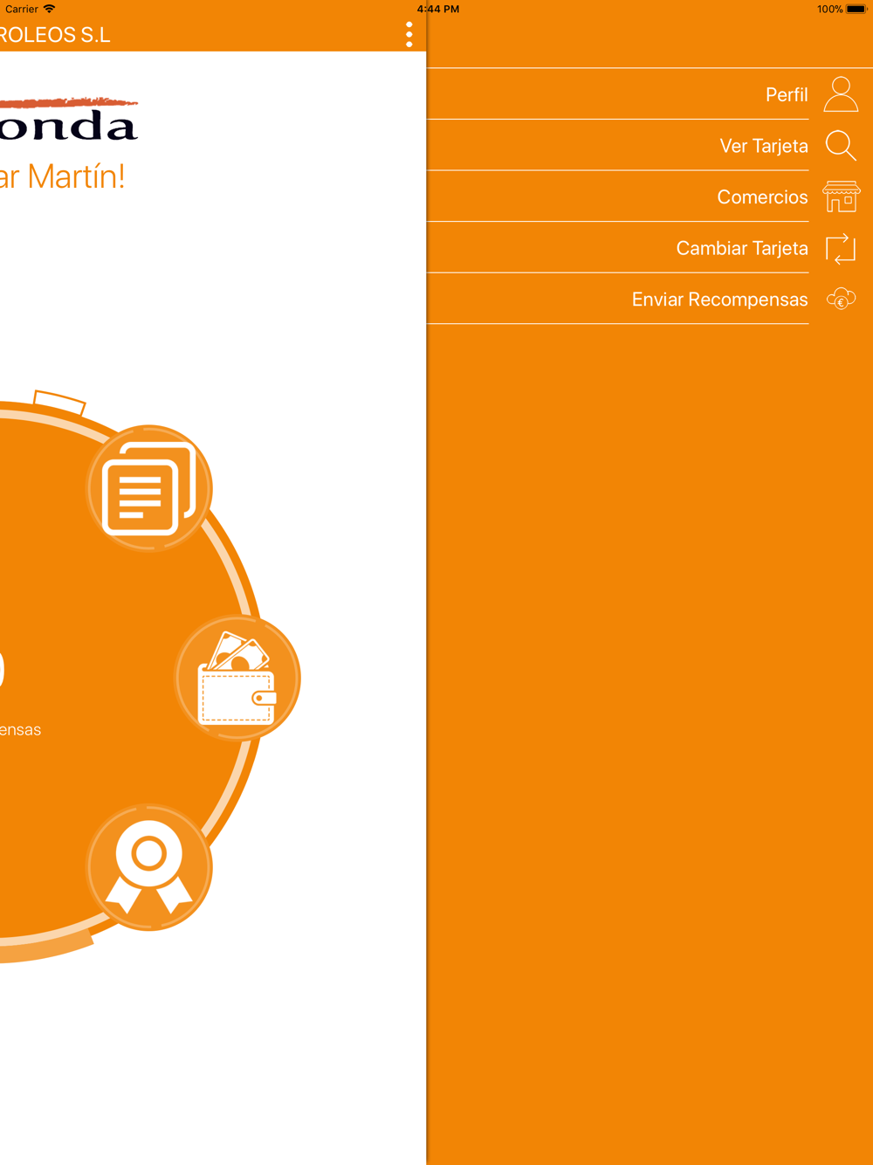
Task: Open the Perfil menu entry
Action: (650, 94)
